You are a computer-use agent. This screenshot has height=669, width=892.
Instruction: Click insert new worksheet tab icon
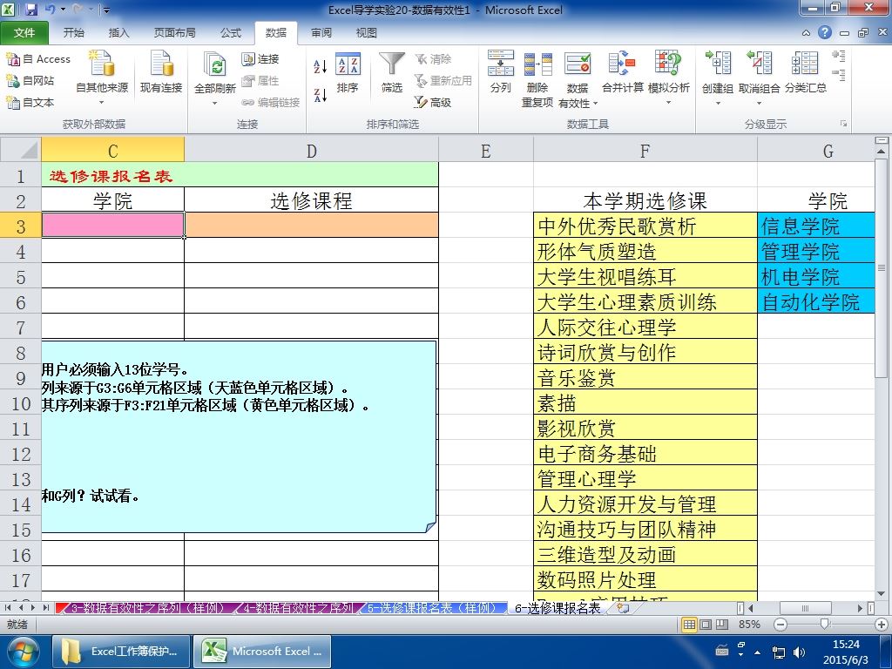click(x=623, y=608)
